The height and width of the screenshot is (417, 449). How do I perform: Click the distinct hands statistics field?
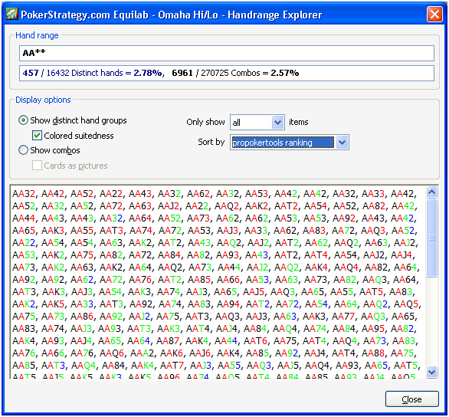point(227,73)
